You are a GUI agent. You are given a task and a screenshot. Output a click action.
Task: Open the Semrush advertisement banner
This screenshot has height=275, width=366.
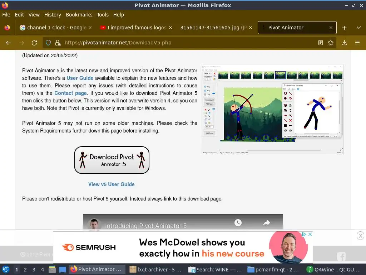click(x=183, y=247)
